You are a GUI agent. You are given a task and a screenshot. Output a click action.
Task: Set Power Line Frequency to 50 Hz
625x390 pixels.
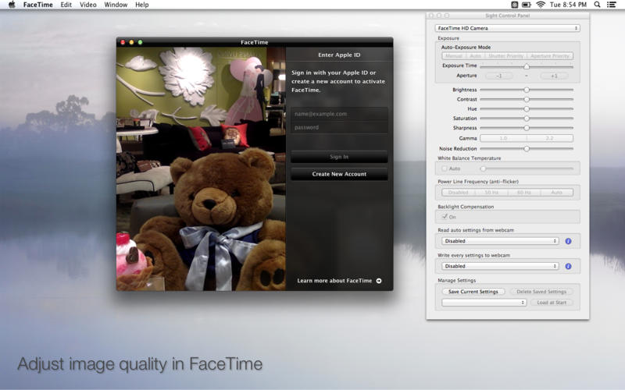click(491, 193)
